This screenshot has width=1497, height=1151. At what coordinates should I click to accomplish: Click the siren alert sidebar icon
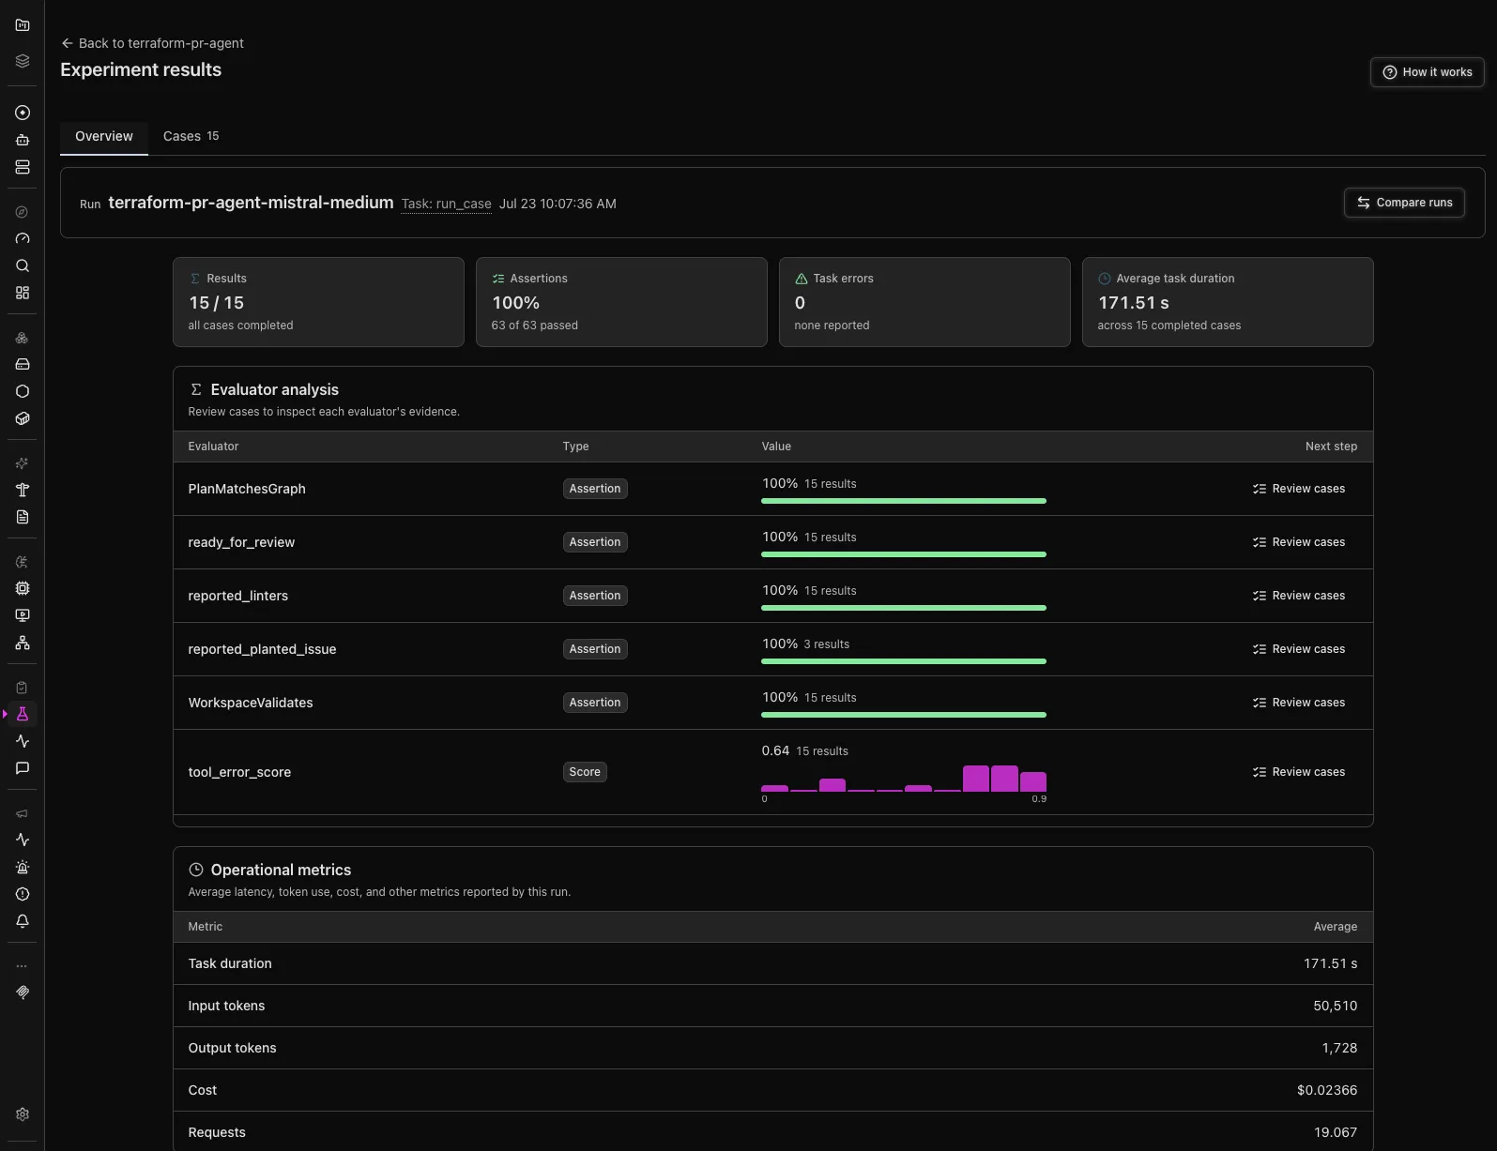[23, 867]
